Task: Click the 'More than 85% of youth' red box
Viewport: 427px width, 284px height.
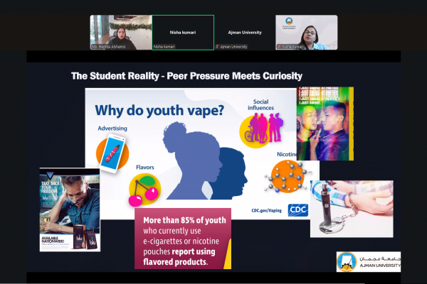Action: [183, 239]
